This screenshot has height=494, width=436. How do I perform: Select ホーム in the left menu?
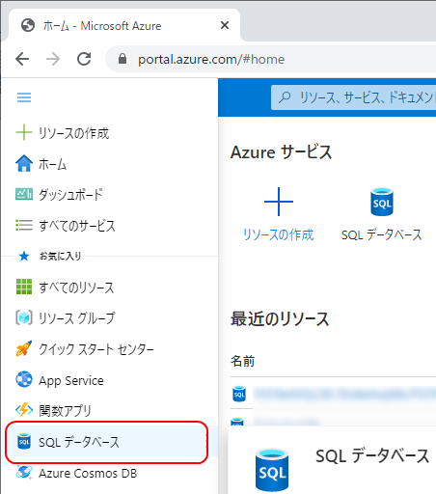[x=53, y=164]
